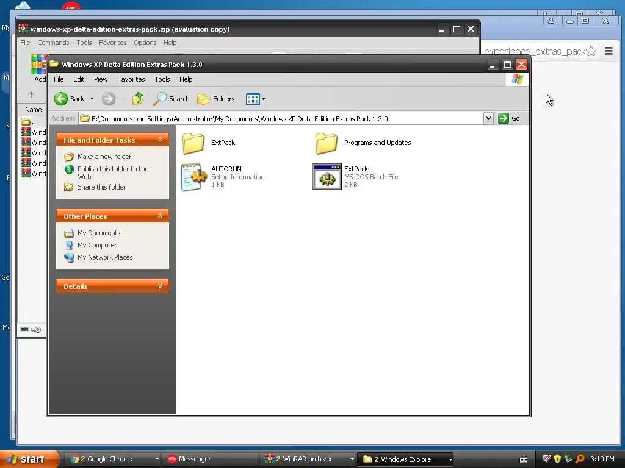Open Explorer's Tools menu

click(x=162, y=79)
